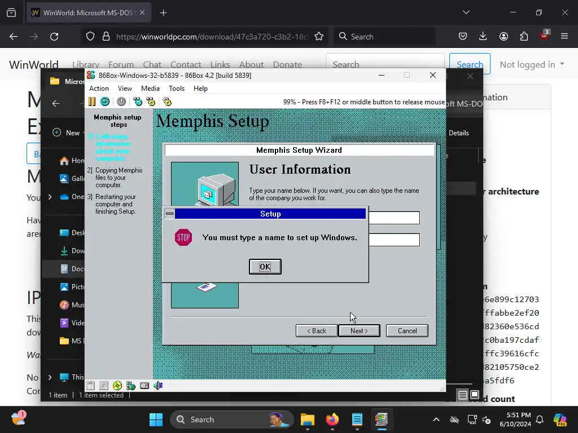The height and width of the screenshot is (433, 578).
Task: Click OK in the Setup dialog
Action: 265,267
